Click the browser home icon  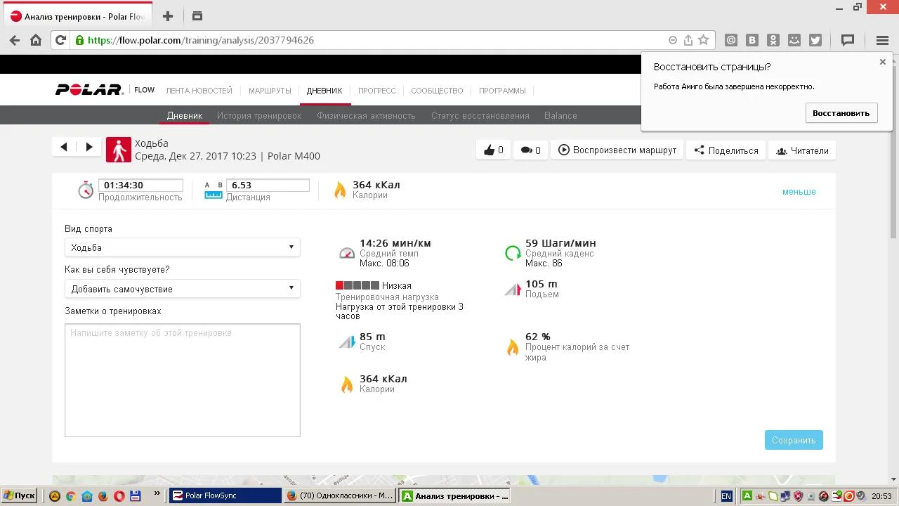[36, 40]
